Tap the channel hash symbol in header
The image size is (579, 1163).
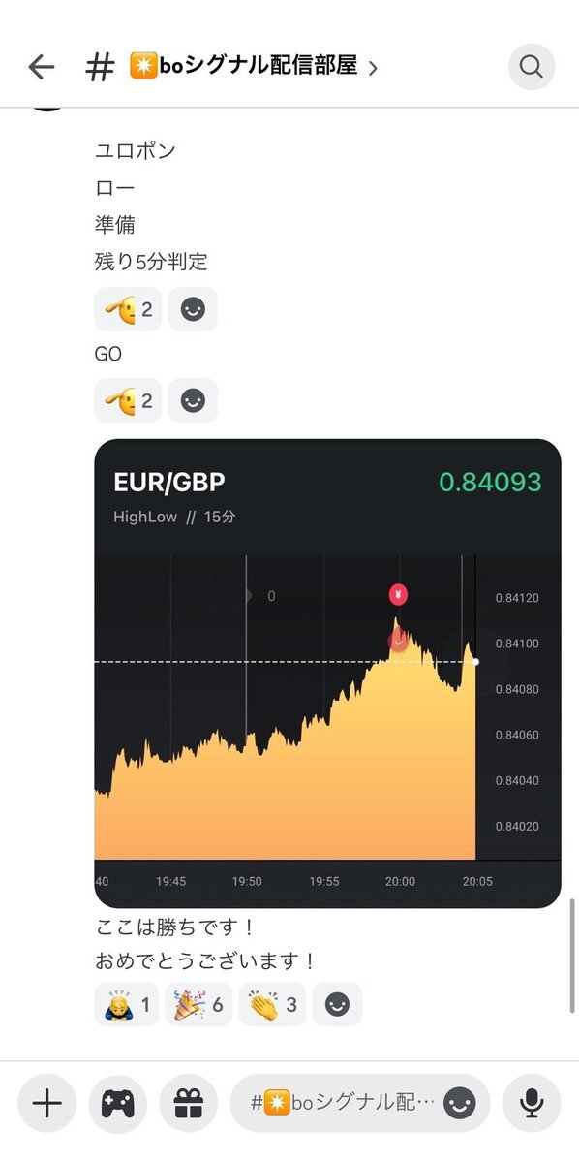pyautogui.click(x=100, y=67)
